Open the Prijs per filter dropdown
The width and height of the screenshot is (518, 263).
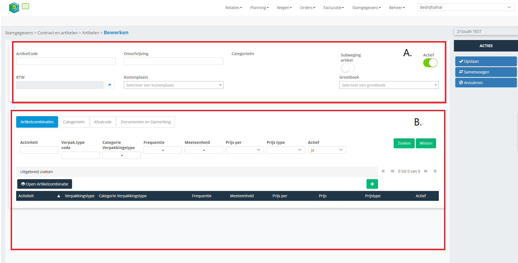pyautogui.click(x=245, y=150)
